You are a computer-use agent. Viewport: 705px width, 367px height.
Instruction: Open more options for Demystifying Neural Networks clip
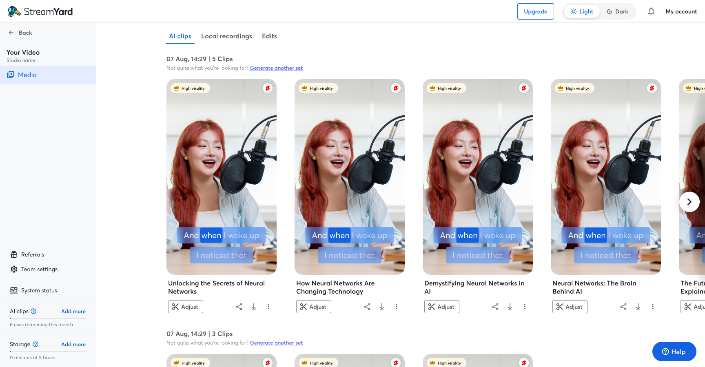pyautogui.click(x=525, y=307)
